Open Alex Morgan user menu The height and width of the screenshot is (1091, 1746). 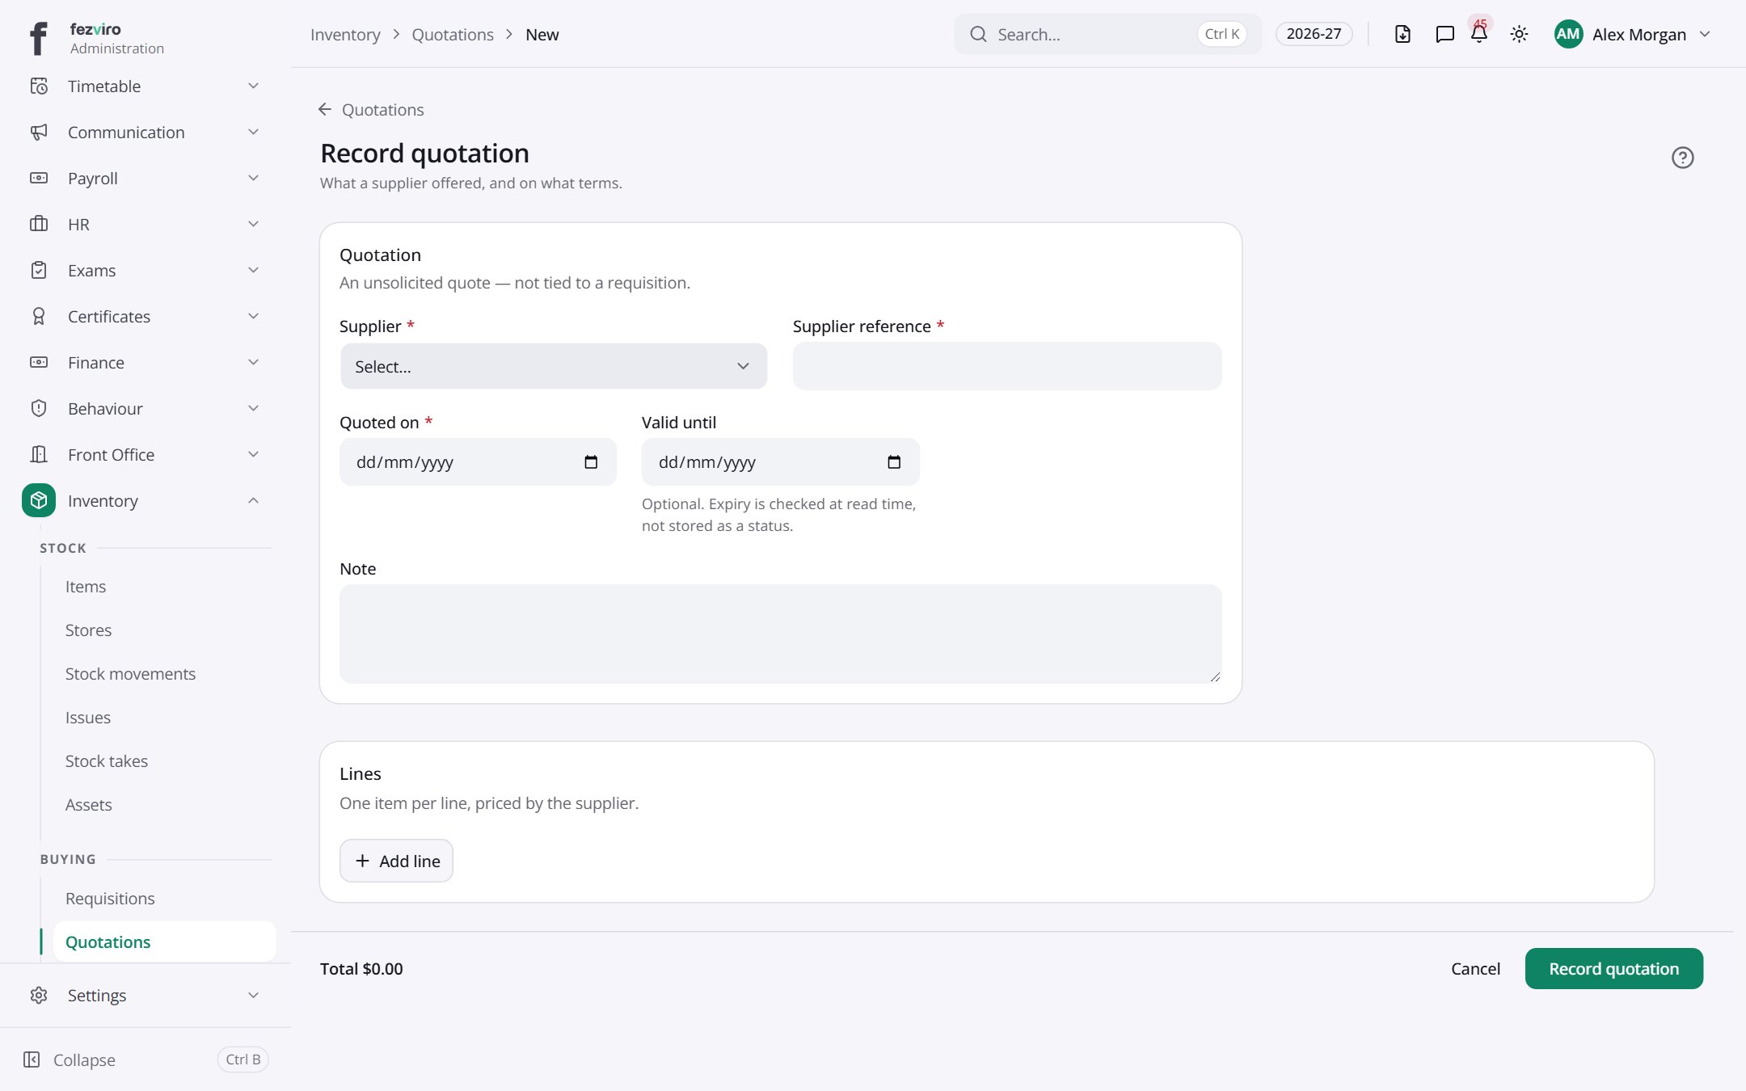click(x=1632, y=34)
